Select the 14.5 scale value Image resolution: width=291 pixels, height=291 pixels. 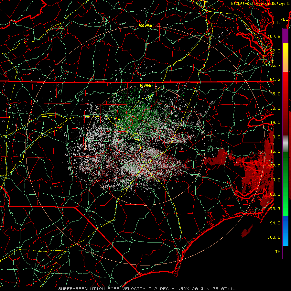275,123
